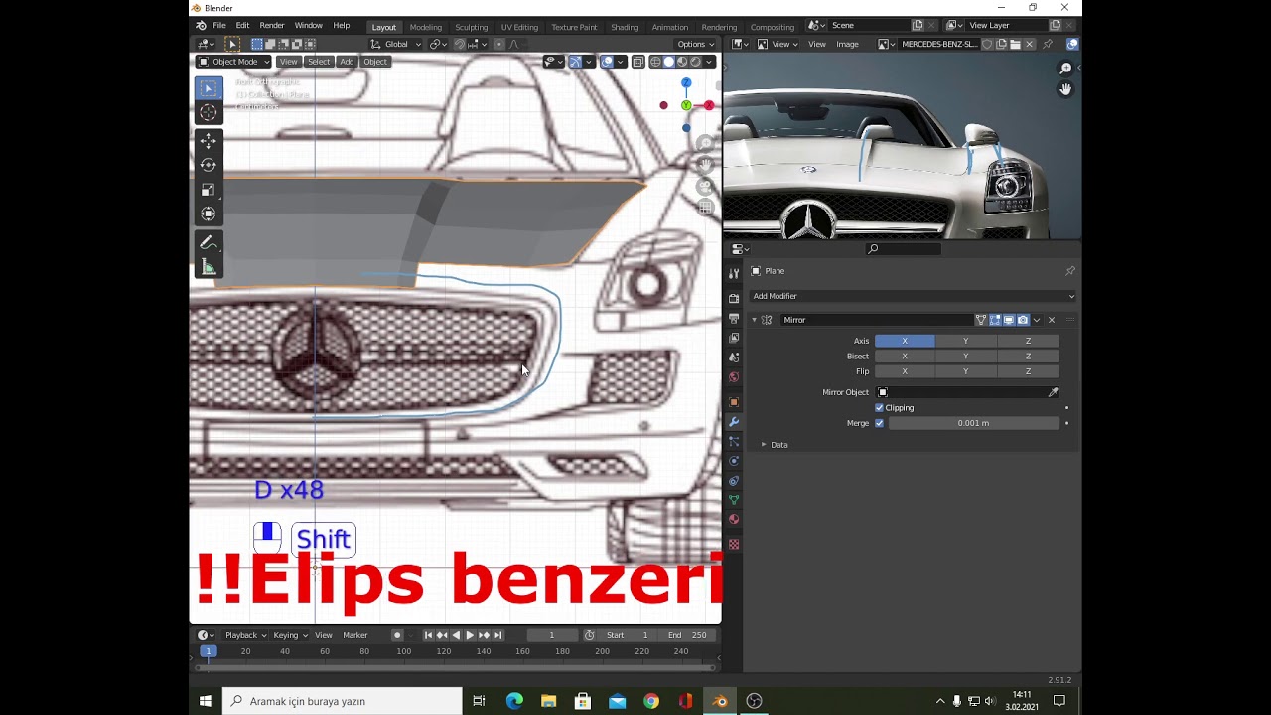Open the Object properties tab
Screen dimensions: 1271x715
click(x=734, y=402)
